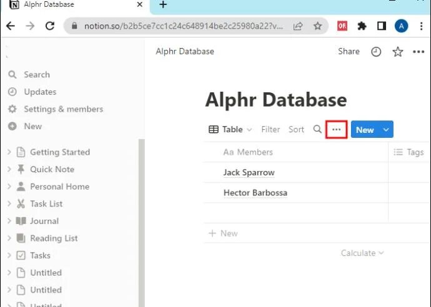
Task: Click the address bar URL
Action: [x=184, y=26]
